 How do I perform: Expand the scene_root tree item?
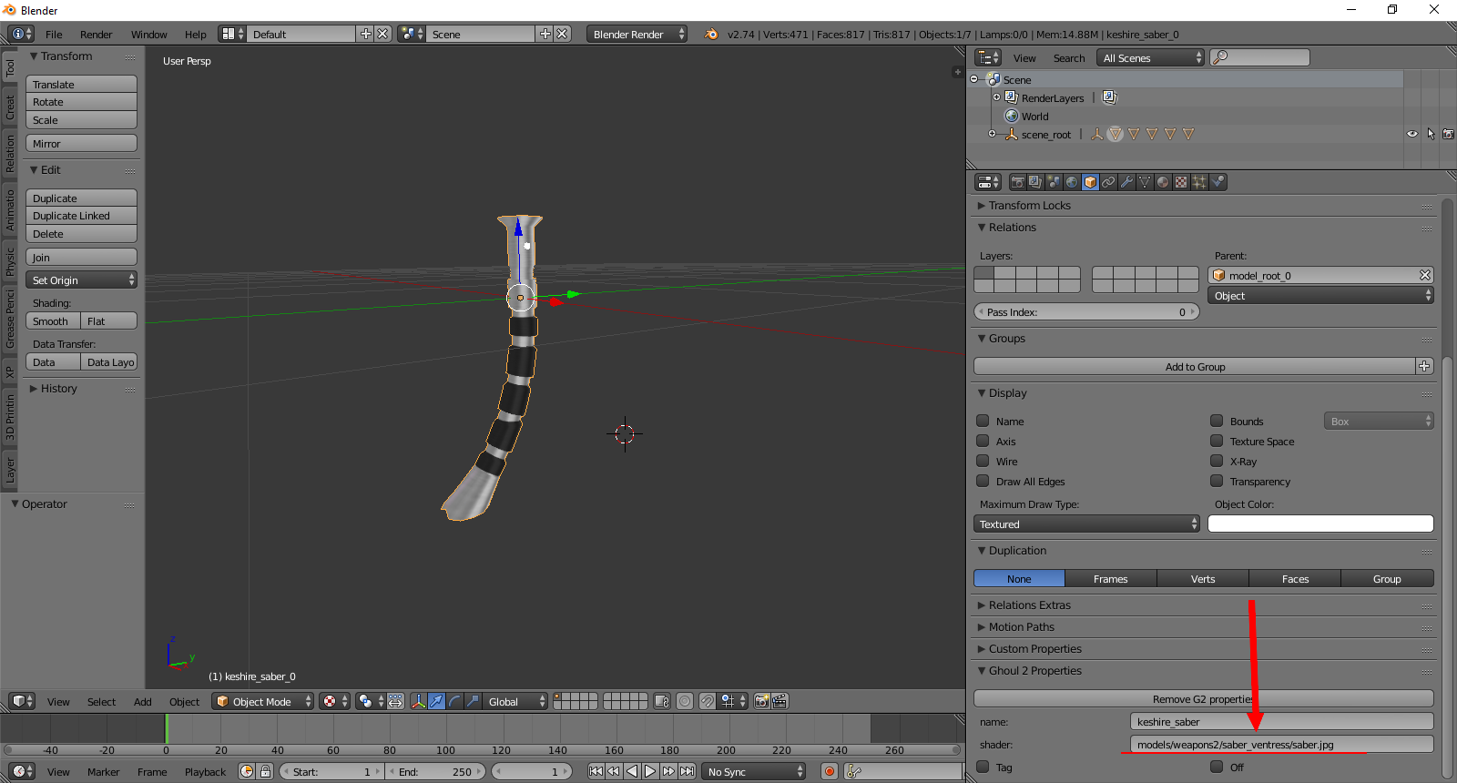(x=992, y=134)
